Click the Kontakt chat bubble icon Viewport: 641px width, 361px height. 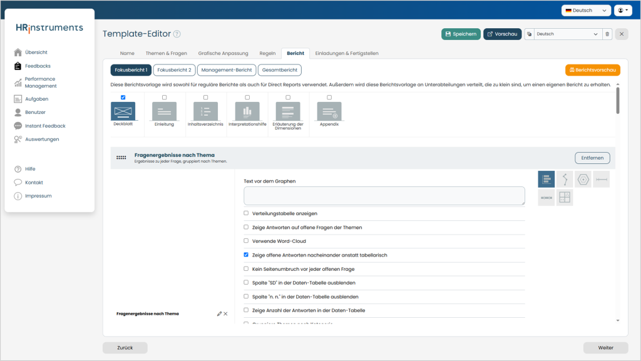tap(18, 183)
